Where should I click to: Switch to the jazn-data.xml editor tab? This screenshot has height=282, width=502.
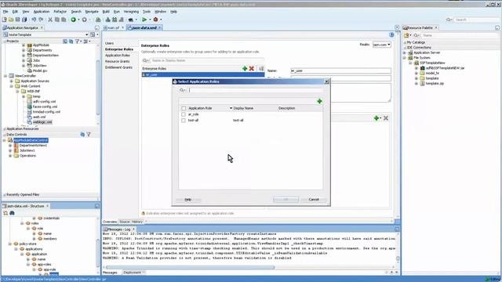pos(144,28)
